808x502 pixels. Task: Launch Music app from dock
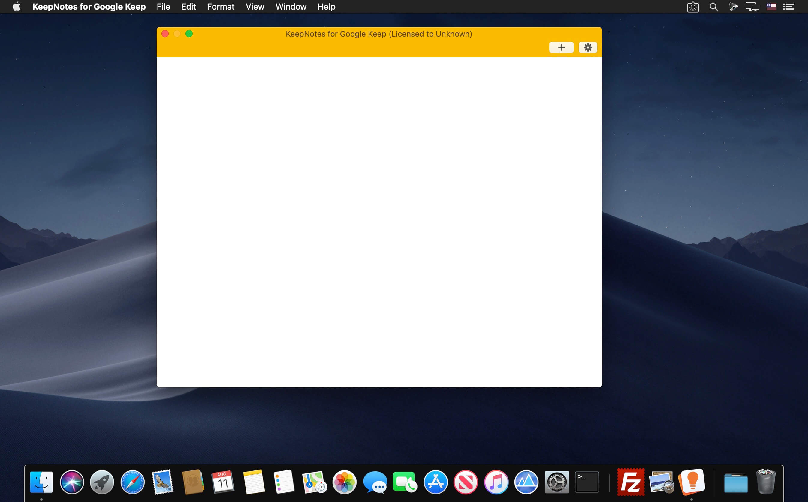click(x=495, y=482)
